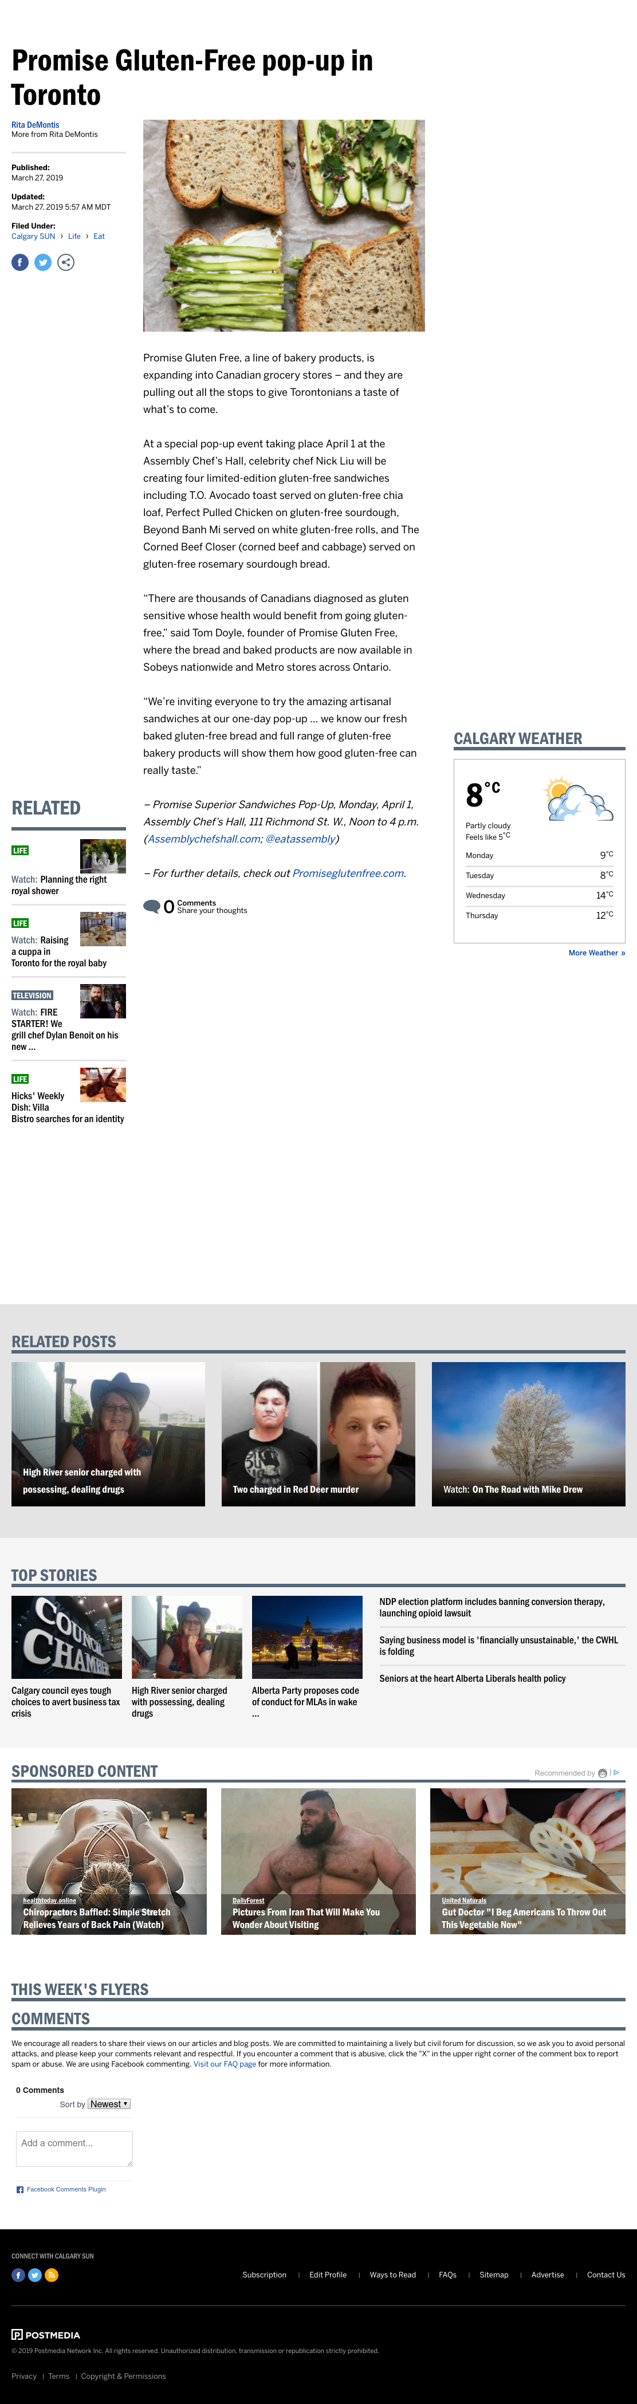Open Terms link in footer

pyautogui.click(x=59, y=2376)
